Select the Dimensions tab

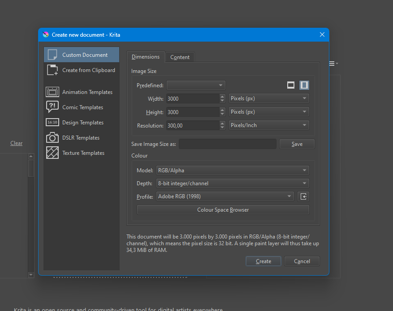146,57
